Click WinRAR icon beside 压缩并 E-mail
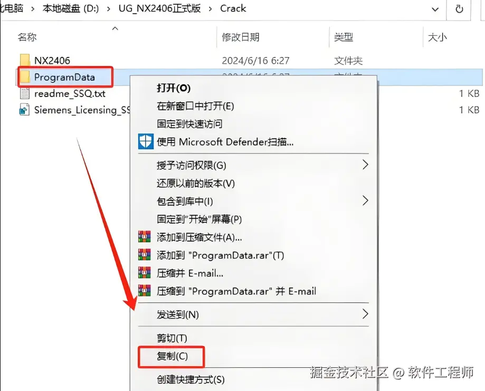Image resolution: width=485 pixels, height=391 pixels. pos(145,273)
